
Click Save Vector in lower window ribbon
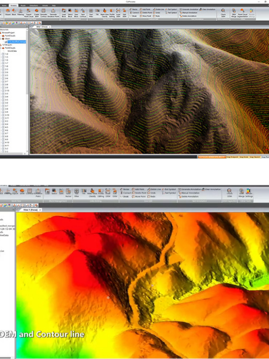coord(68,193)
